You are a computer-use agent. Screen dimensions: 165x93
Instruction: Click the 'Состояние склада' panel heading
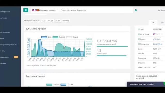[36, 76]
